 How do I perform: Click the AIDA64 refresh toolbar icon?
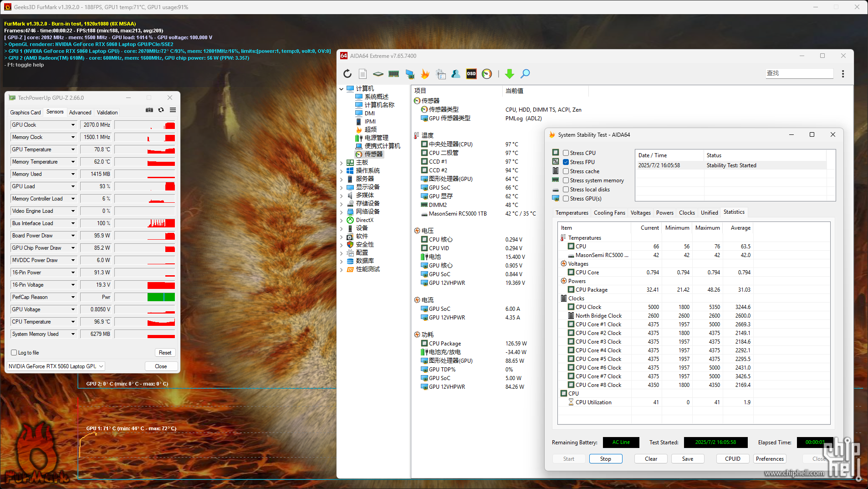coord(347,73)
